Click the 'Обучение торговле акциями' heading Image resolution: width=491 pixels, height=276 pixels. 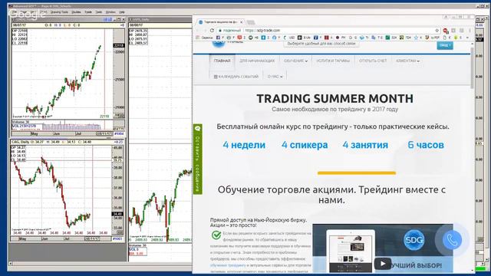[x=331, y=194]
